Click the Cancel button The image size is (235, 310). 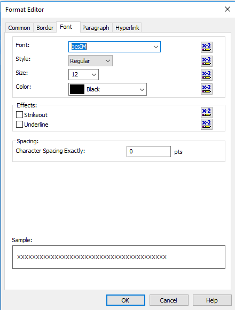[x=169, y=300]
